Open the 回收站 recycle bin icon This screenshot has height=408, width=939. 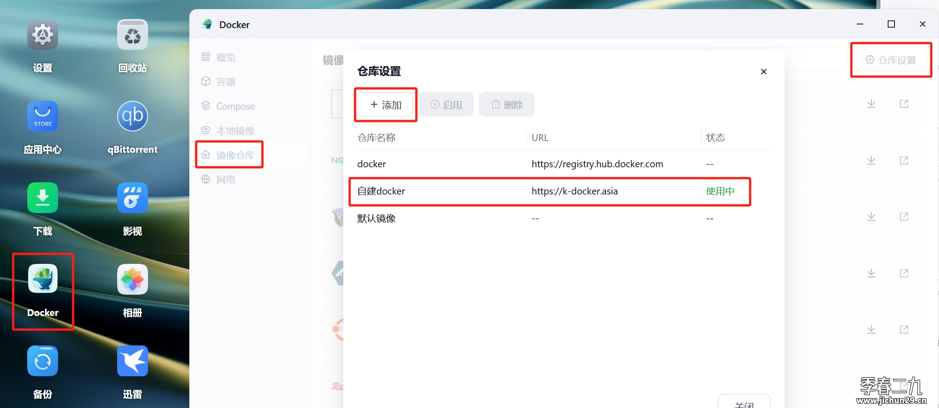pyautogui.click(x=133, y=35)
